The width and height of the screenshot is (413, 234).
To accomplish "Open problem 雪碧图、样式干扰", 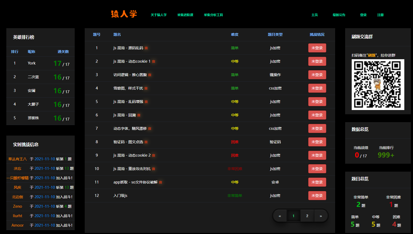I will (128, 88).
